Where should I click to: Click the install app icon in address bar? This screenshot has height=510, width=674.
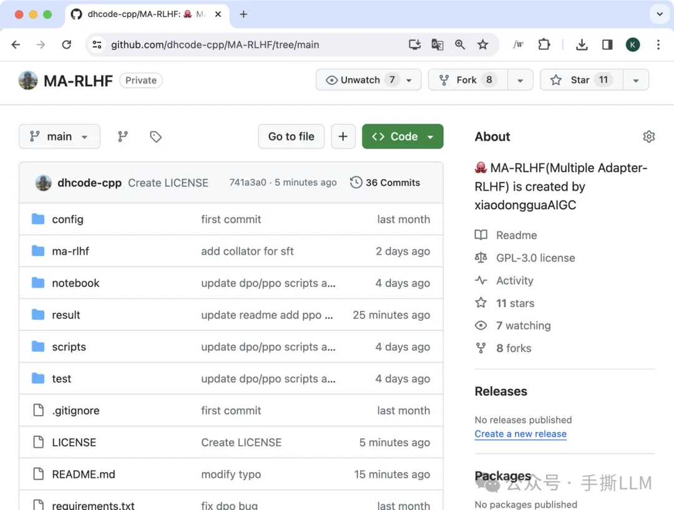tap(414, 45)
